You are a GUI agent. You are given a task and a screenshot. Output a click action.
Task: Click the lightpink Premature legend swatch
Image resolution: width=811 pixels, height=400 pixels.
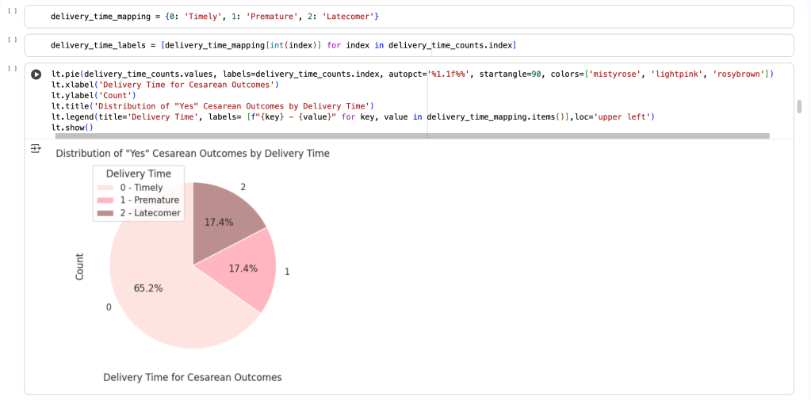pos(105,200)
